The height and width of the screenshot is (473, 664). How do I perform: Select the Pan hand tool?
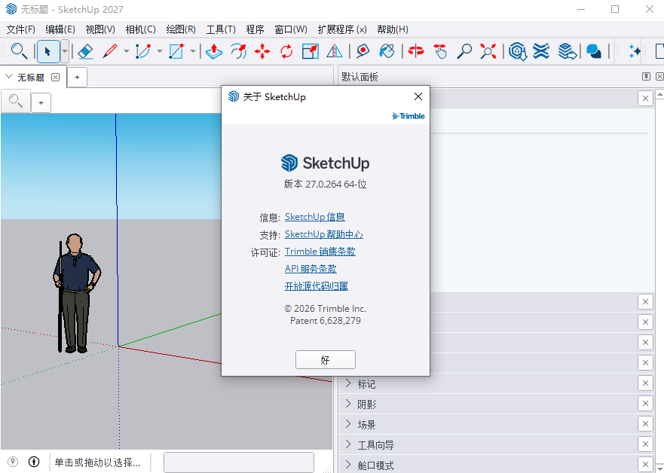pos(440,52)
